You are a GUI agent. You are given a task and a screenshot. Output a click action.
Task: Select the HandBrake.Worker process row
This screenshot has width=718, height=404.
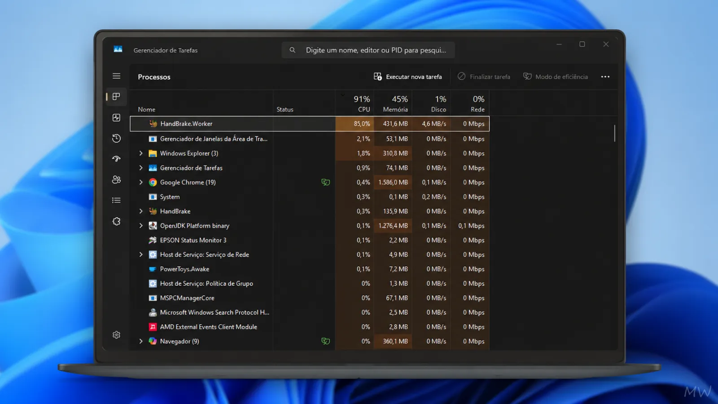(x=310, y=123)
